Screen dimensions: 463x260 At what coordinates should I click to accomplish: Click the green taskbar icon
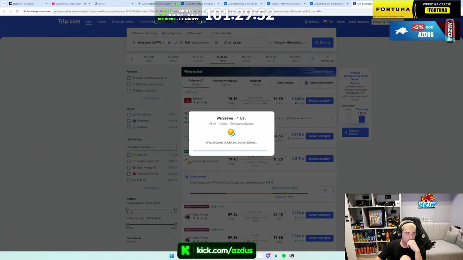284,256
